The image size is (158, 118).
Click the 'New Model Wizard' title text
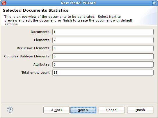(78, 3)
